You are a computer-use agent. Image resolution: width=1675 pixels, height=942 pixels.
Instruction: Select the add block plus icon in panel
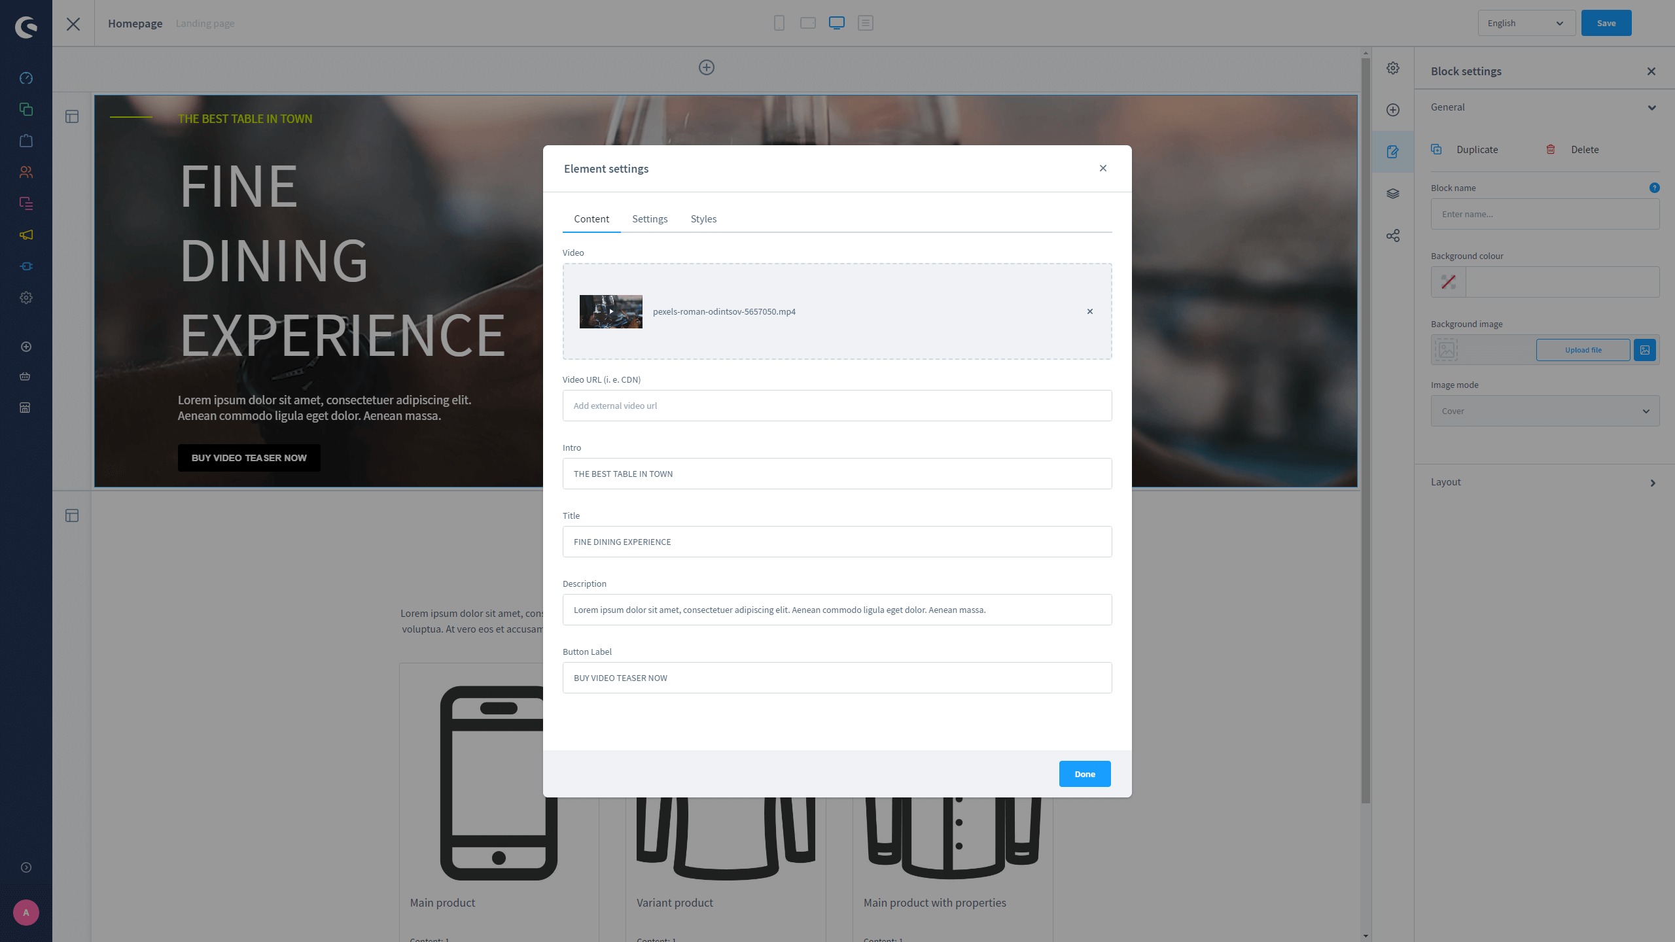click(1393, 109)
